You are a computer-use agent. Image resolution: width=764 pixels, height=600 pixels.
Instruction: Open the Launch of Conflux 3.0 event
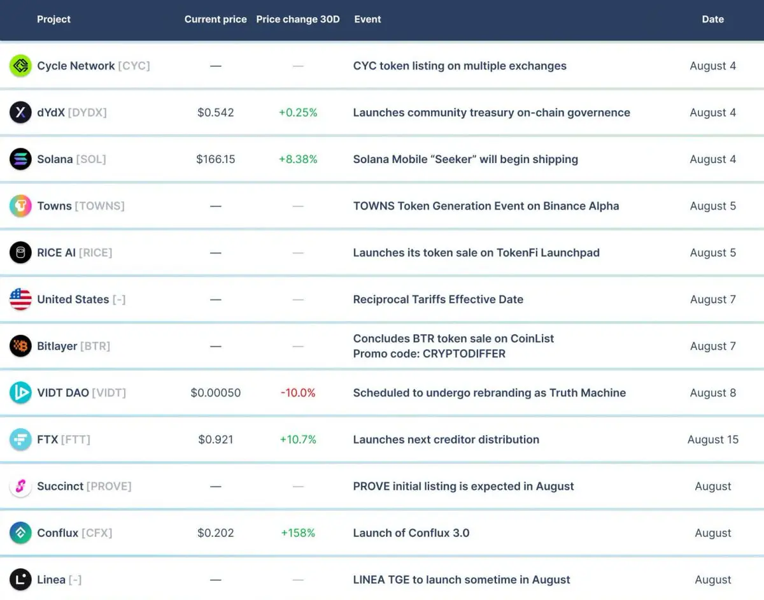click(x=411, y=533)
